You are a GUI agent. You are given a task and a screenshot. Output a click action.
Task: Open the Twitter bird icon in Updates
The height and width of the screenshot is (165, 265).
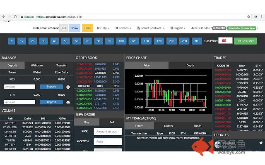pos(261,143)
